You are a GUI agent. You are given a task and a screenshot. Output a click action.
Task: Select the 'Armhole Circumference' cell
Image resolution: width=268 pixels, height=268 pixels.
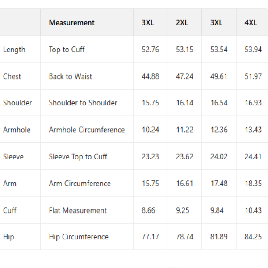pos(87,130)
